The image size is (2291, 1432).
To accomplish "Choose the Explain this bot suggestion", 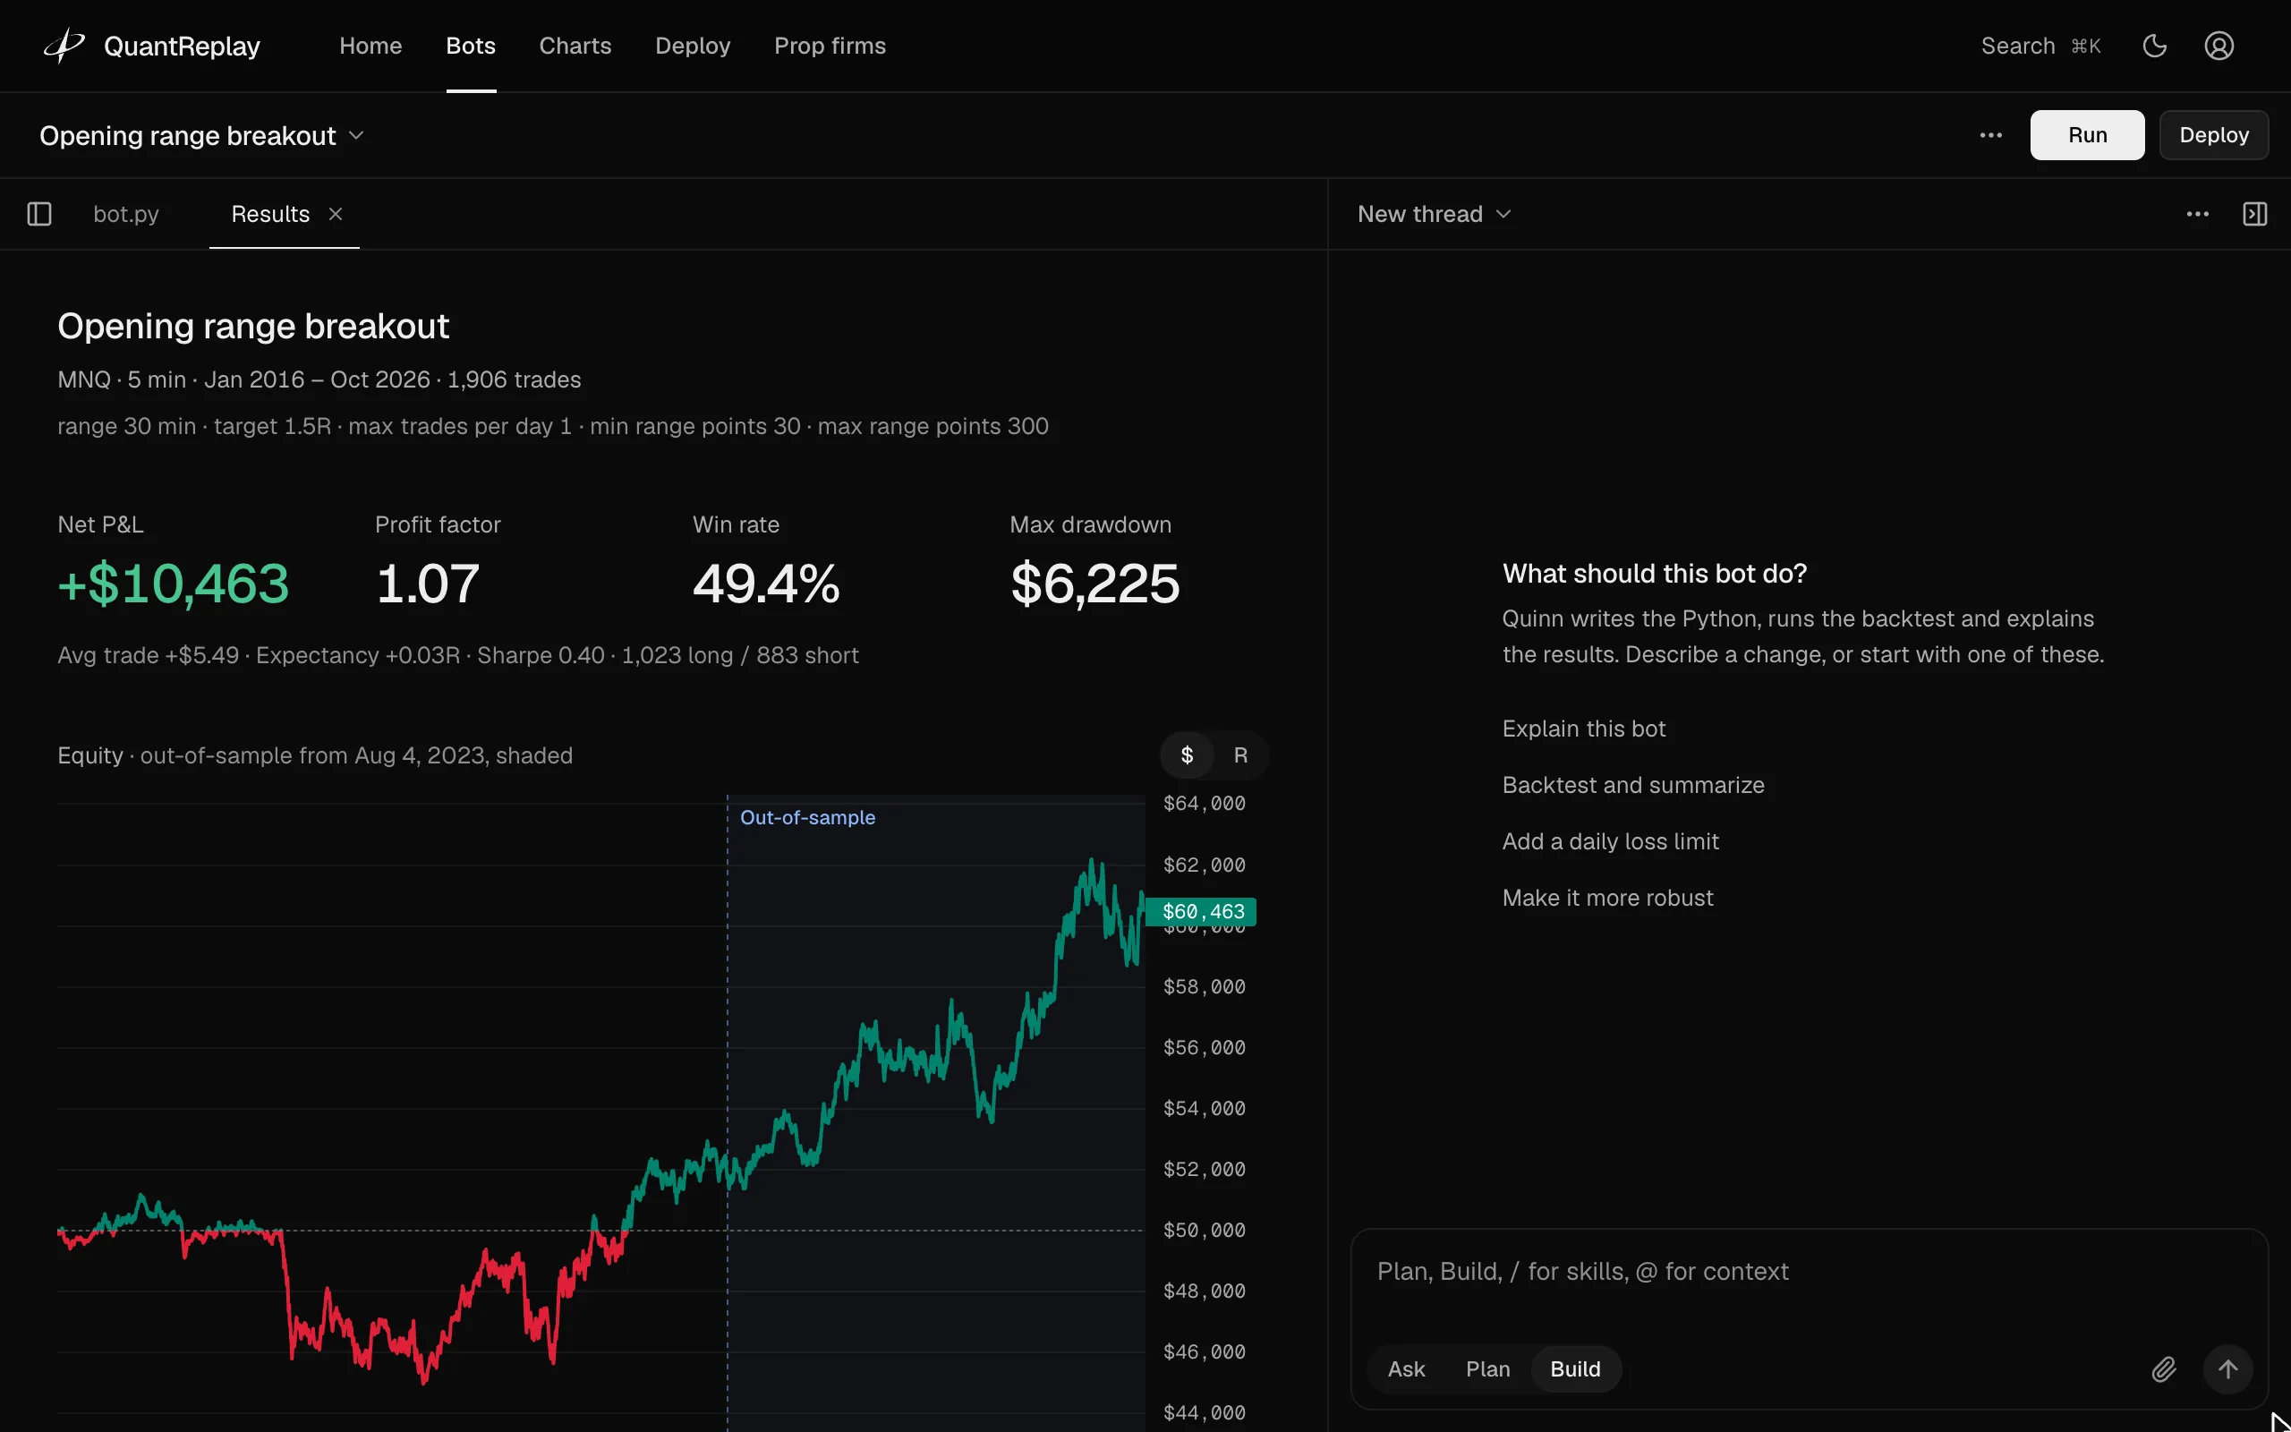I will click(x=1583, y=729).
